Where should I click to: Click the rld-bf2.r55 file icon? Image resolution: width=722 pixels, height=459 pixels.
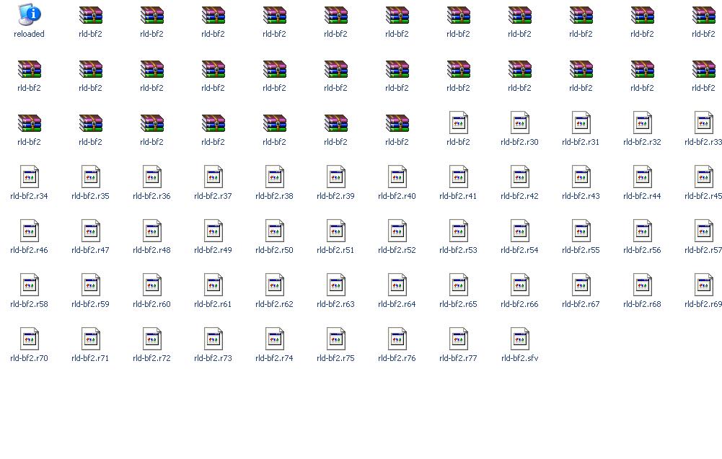[x=581, y=231]
